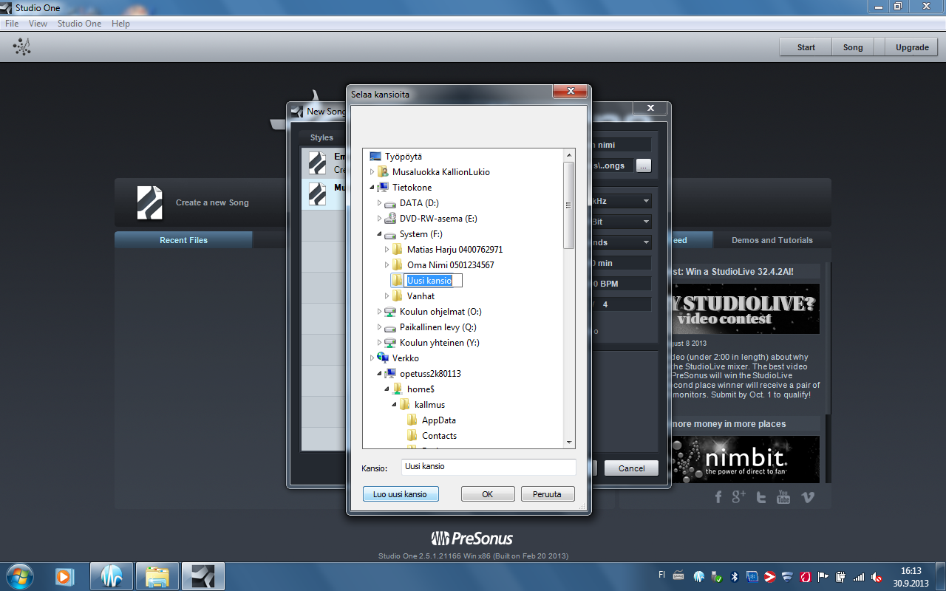Switch to the Demos and Tutorials tab
Screen dimensions: 946x591
[772, 240]
